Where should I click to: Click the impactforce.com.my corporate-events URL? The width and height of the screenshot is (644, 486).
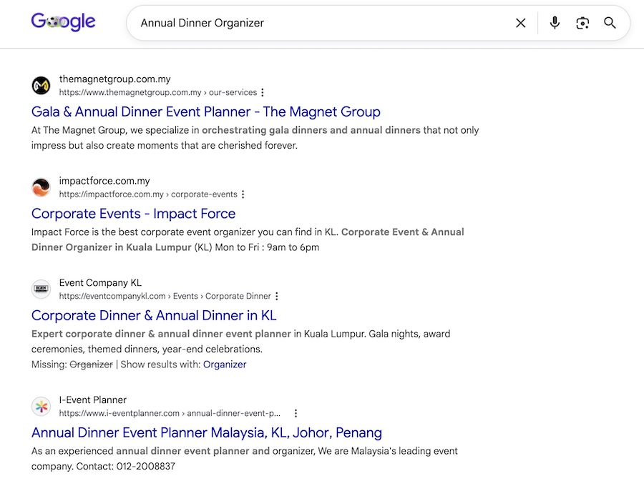click(x=148, y=194)
